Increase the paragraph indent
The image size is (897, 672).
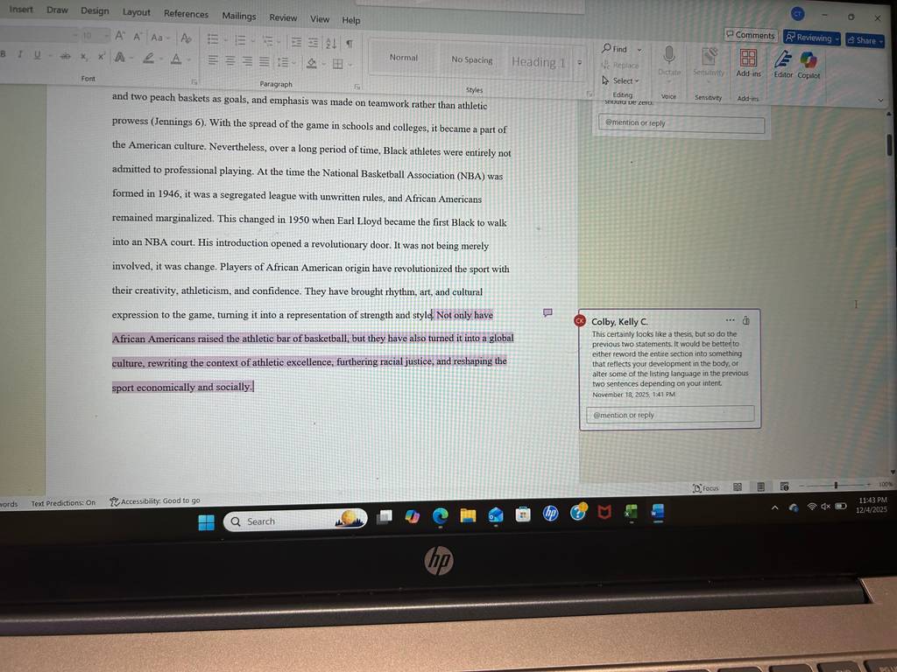coord(313,42)
